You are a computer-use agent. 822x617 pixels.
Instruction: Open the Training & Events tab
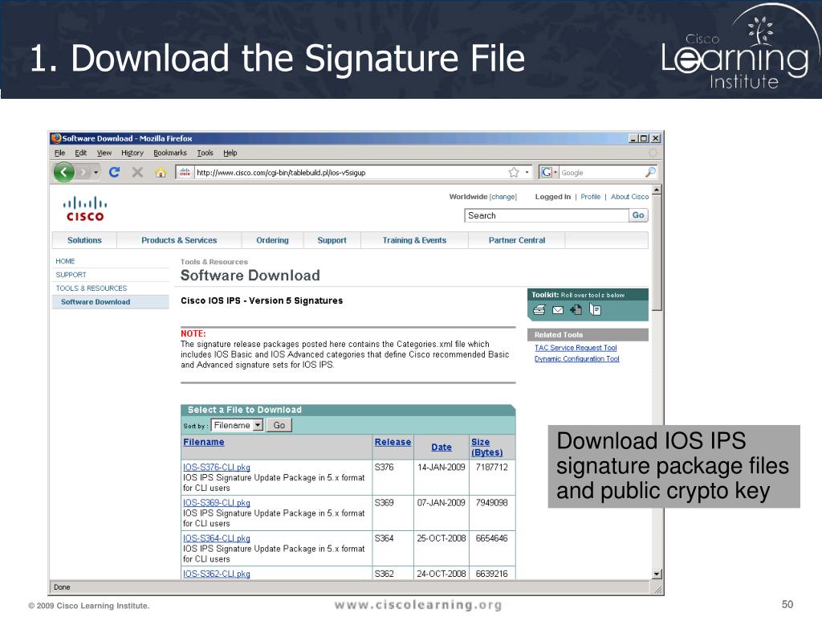click(415, 240)
